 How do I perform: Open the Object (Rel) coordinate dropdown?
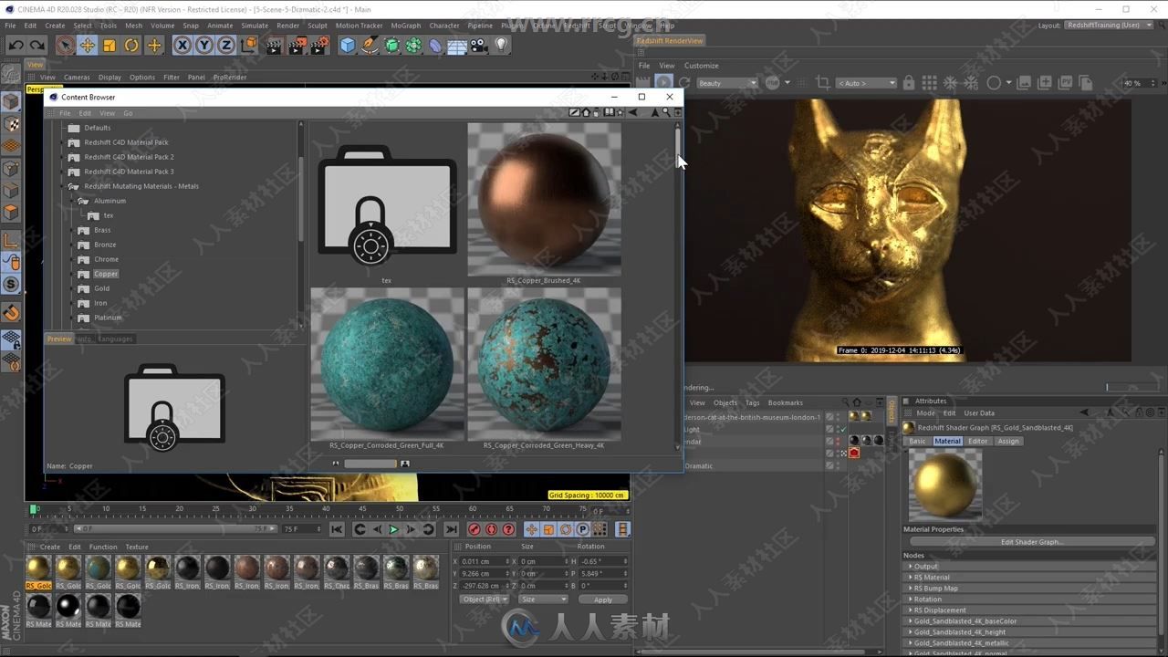[485, 600]
